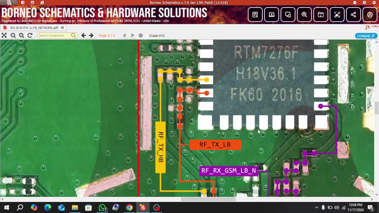Click the gray circle status indicator
This screenshot has width=379, height=213.
click(x=141, y=35)
